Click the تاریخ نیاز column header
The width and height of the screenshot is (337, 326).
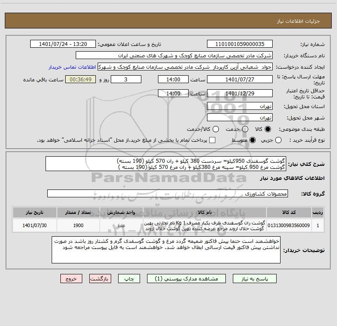click(x=35, y=213)
